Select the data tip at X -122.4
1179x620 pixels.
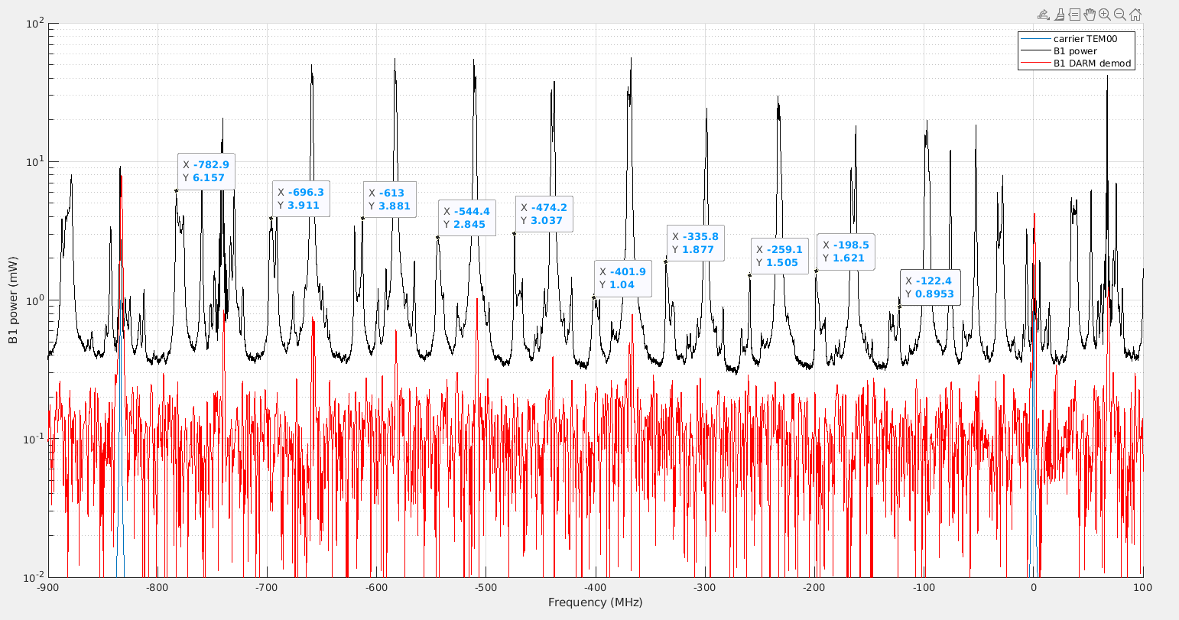pos(929,287)
